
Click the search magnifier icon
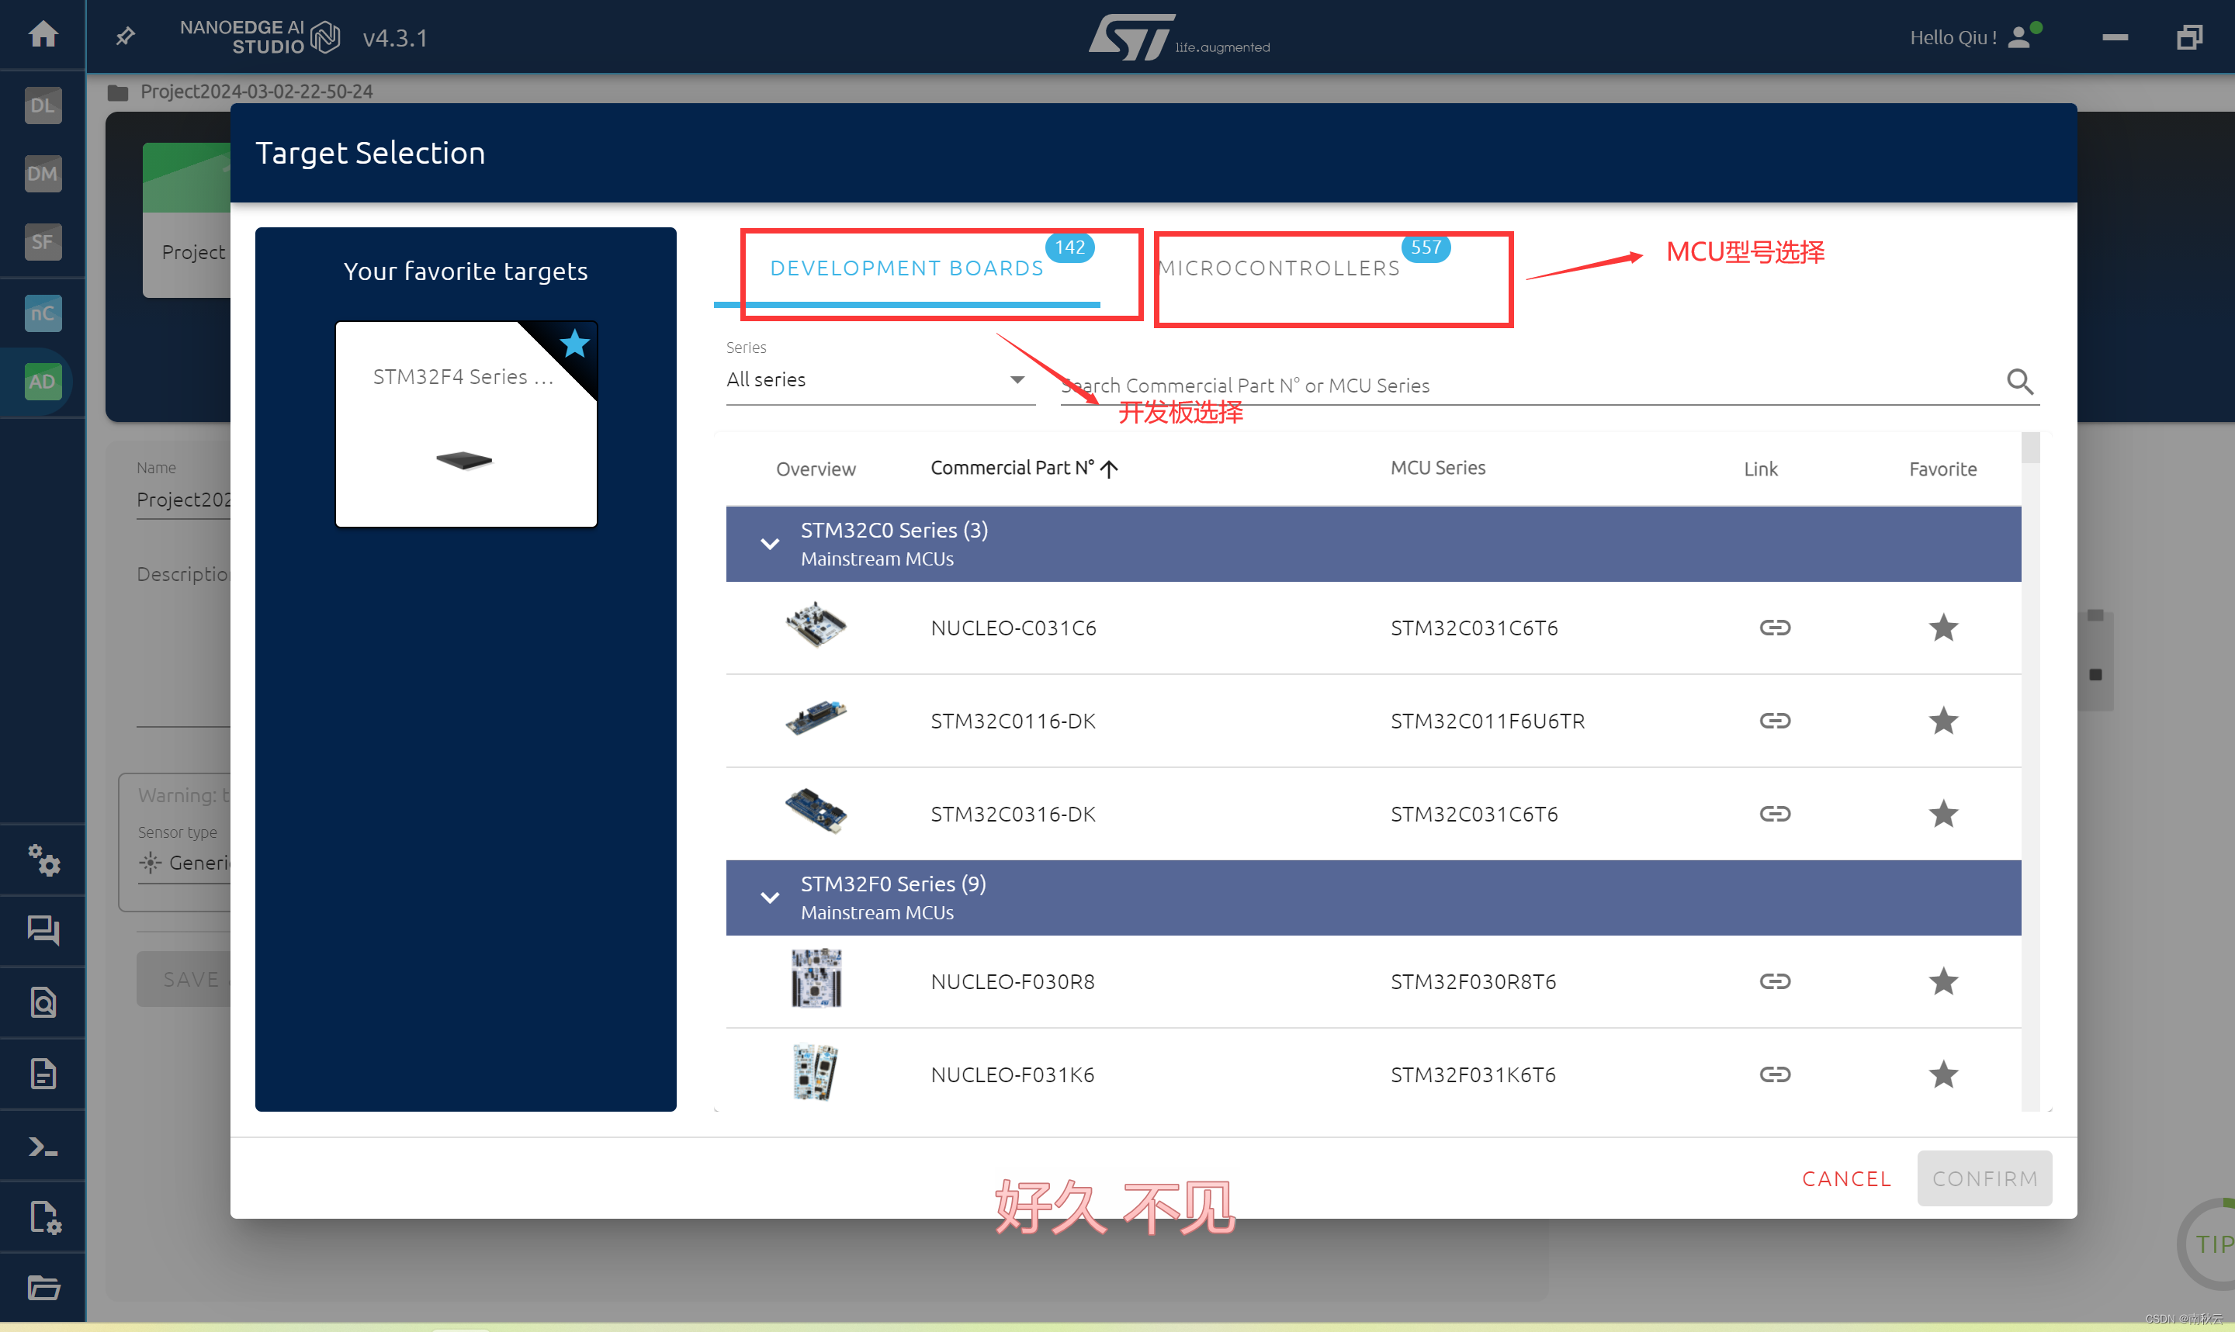[x=2019, y=382]
